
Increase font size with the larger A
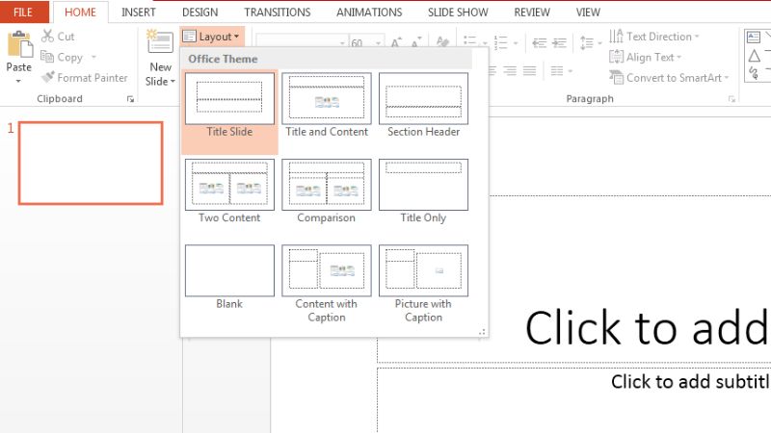coord(396,42)
